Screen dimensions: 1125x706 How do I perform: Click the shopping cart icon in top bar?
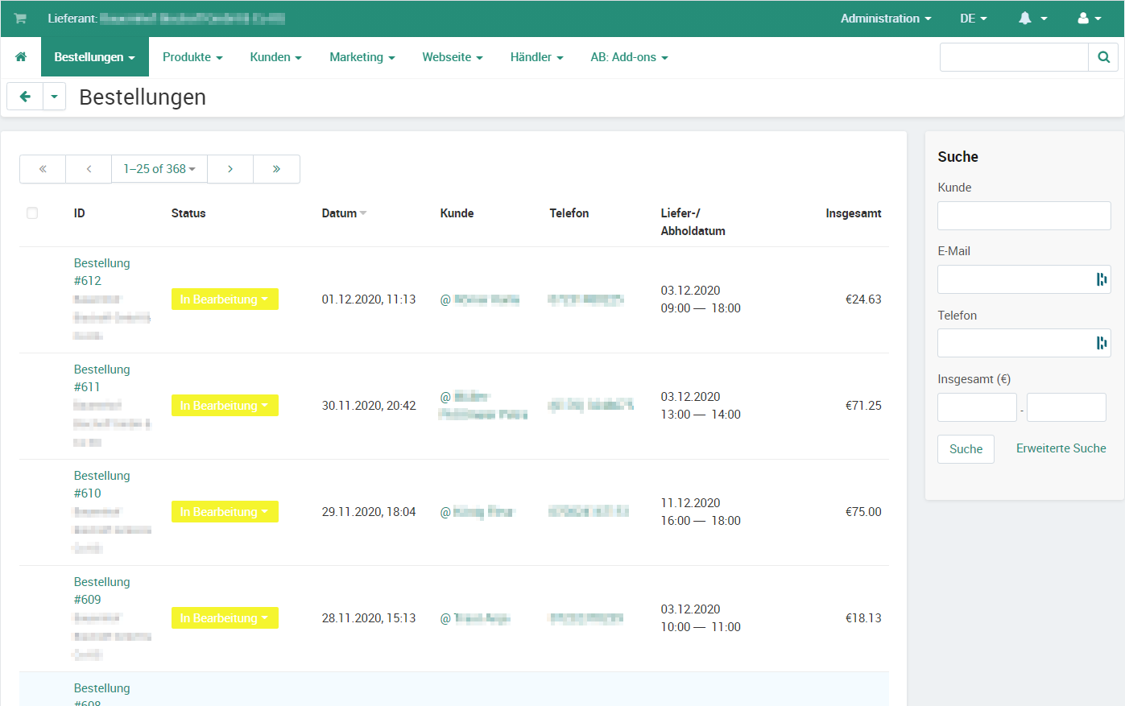coord(20,19)
